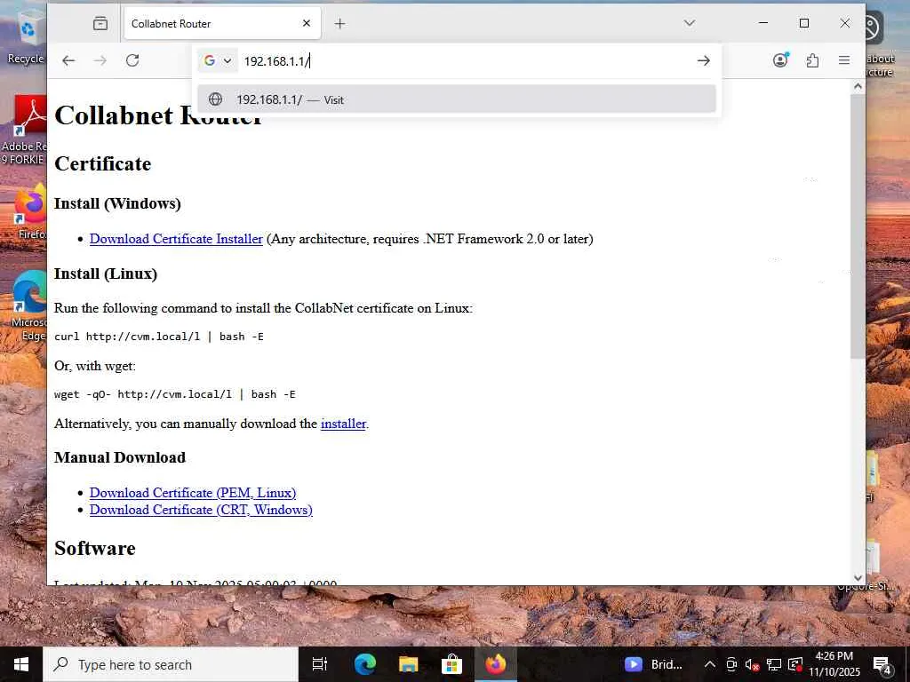Open the Extensions puzzle icon

[812, 59]
